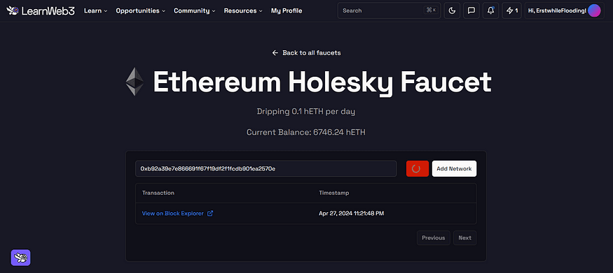This screenshot has width=613, height=273.
Task: Expand the Community dropdown menu
Action: point(194,10)
